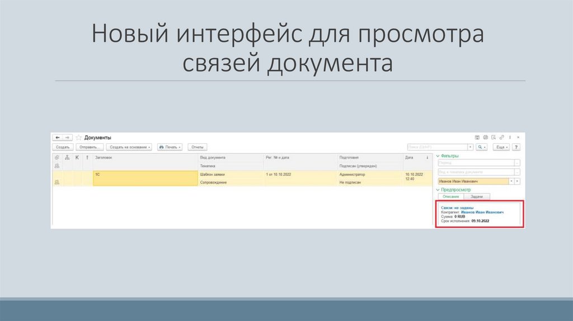Click the sort arrow in the Дата column
The image size is (573, 321).
coord(427,157)
